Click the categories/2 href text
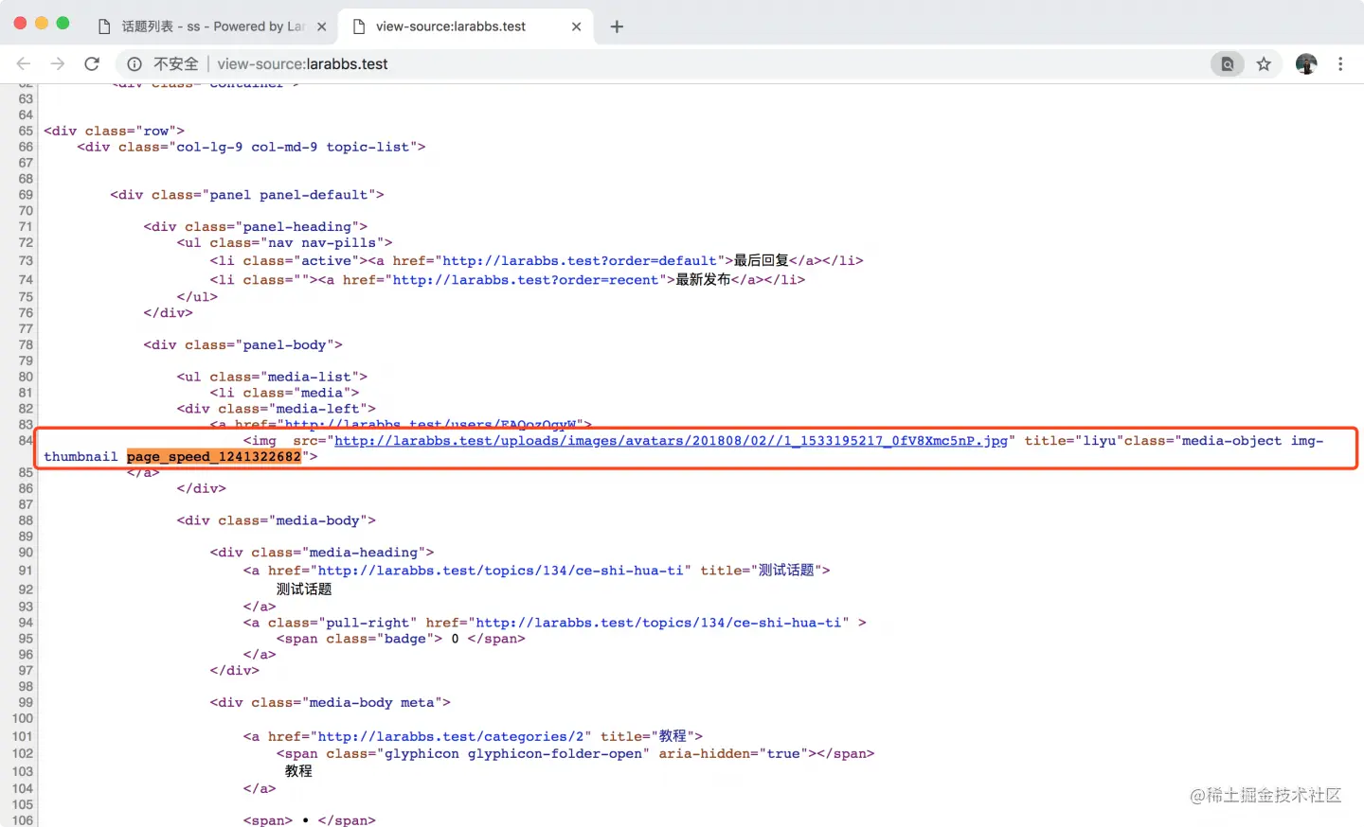The width and height of the screenshot is (1364, 827). pos(449,736)
